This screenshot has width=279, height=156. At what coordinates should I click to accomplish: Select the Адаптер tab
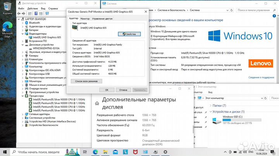tap(74, 19)
